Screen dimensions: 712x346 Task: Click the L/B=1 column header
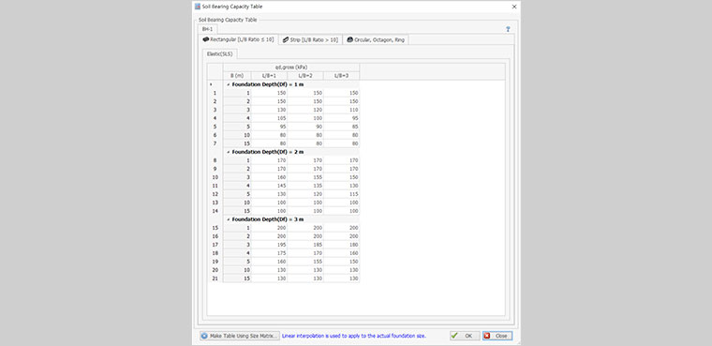pos(269,76)
